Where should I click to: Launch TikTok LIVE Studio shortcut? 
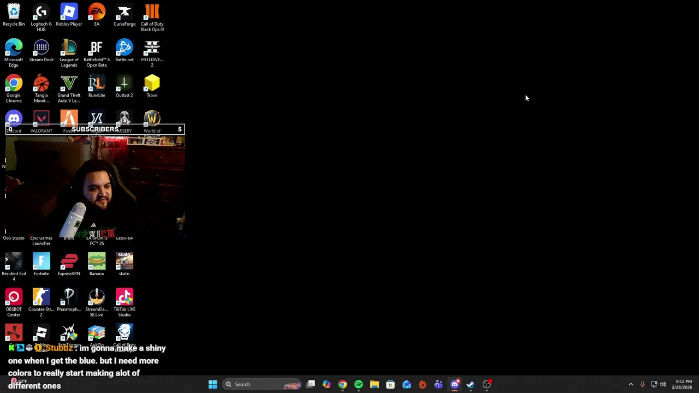[124, 302]
